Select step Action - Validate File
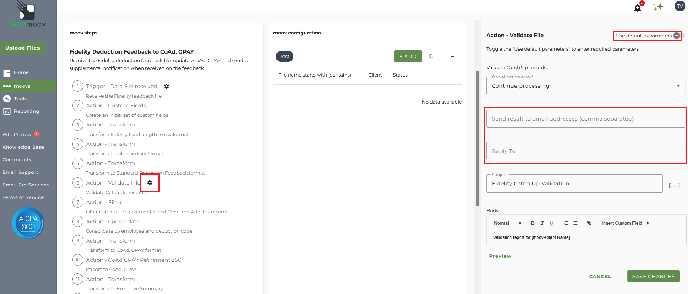Image resolution: width=688 pixels, height=294 pixels. coord(113,183)
